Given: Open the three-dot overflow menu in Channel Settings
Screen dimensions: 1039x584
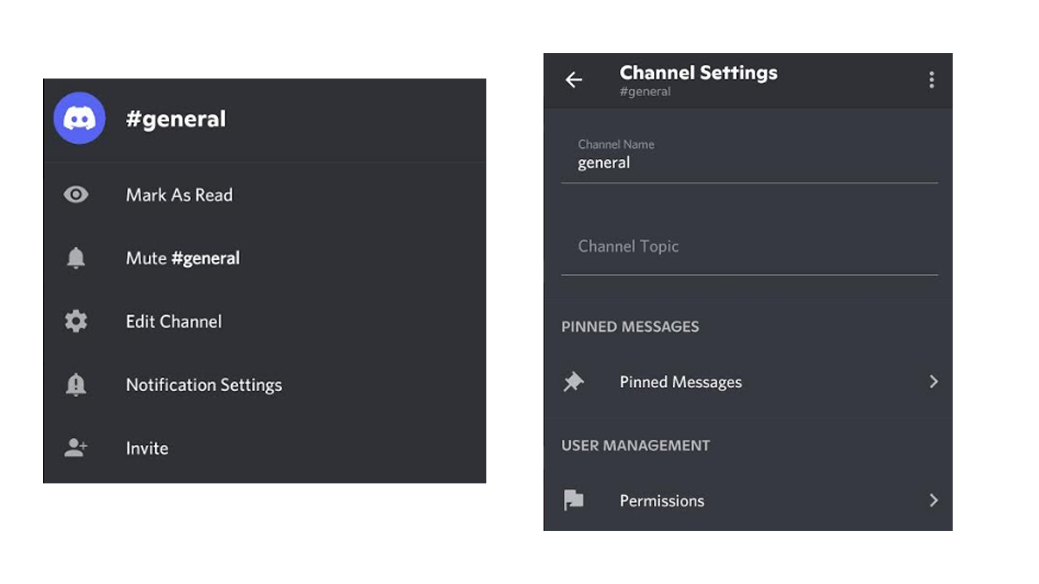Looking at the screenshot, I should pos(932,80).
